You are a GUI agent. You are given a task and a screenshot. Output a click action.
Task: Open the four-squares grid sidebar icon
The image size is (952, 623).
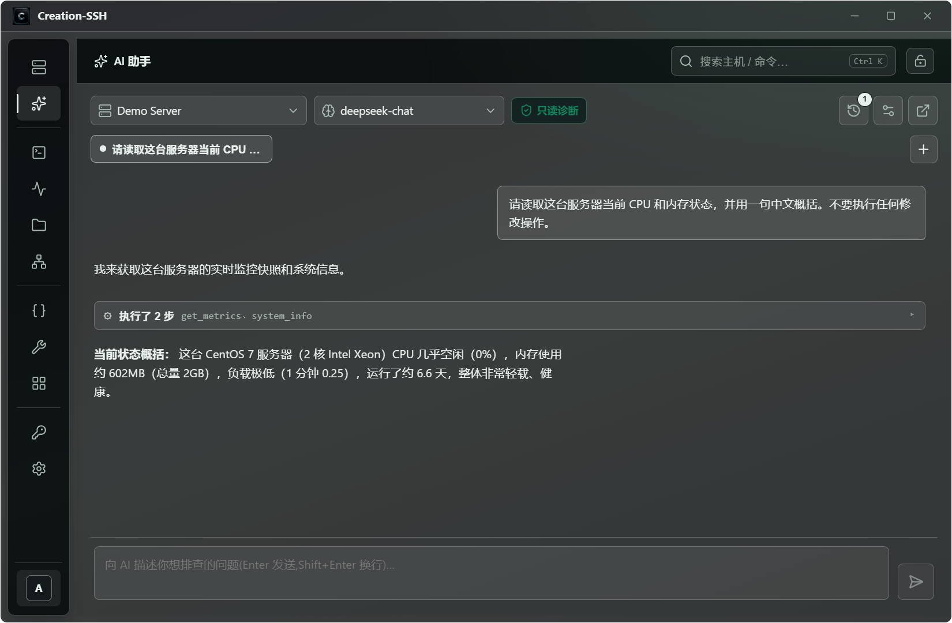coord(39,383)
